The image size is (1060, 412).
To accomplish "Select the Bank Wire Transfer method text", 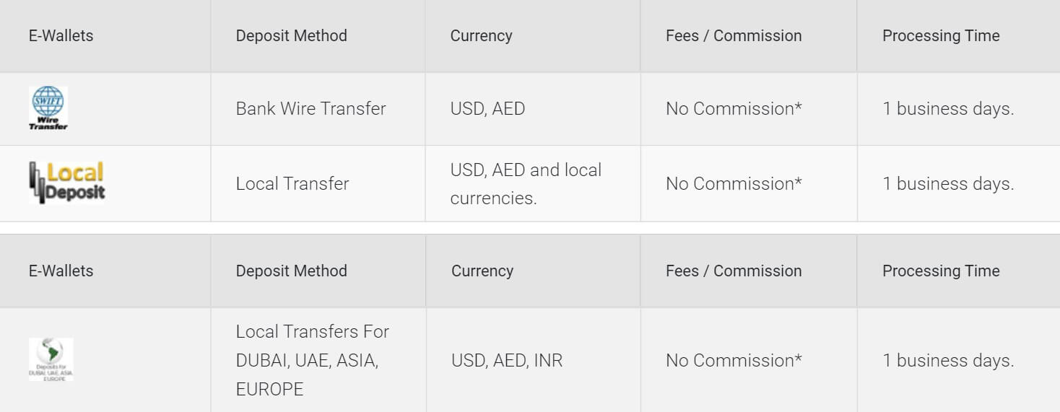I will point(310,108).
